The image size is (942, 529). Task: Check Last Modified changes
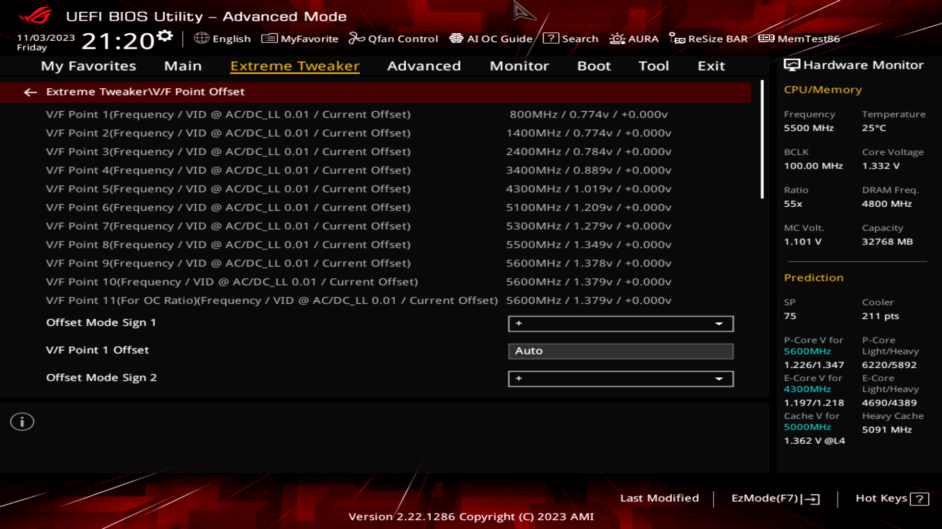[660, 498]
